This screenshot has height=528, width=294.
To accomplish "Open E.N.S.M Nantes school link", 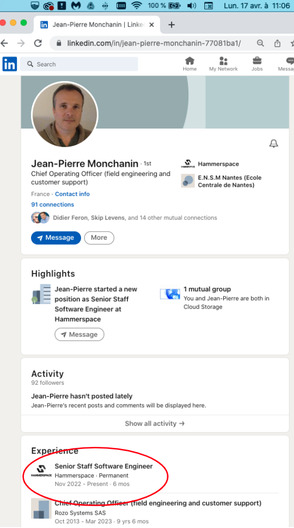I will click(x=221, y=181).
